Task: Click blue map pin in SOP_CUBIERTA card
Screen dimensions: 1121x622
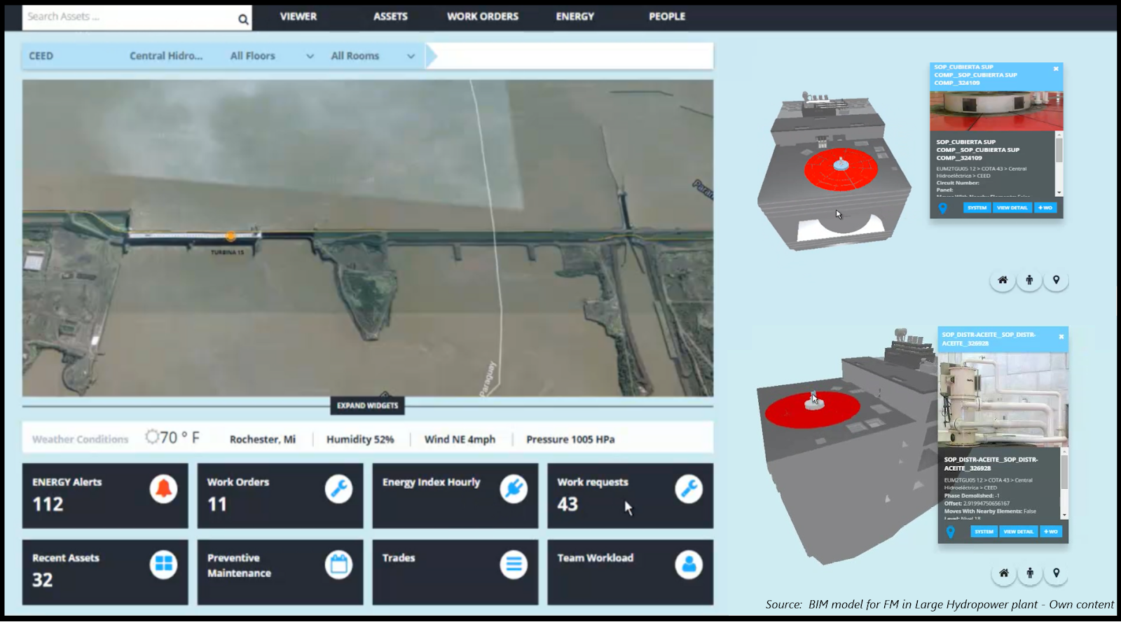Action: pyautogui.click(x=943, y=208)
